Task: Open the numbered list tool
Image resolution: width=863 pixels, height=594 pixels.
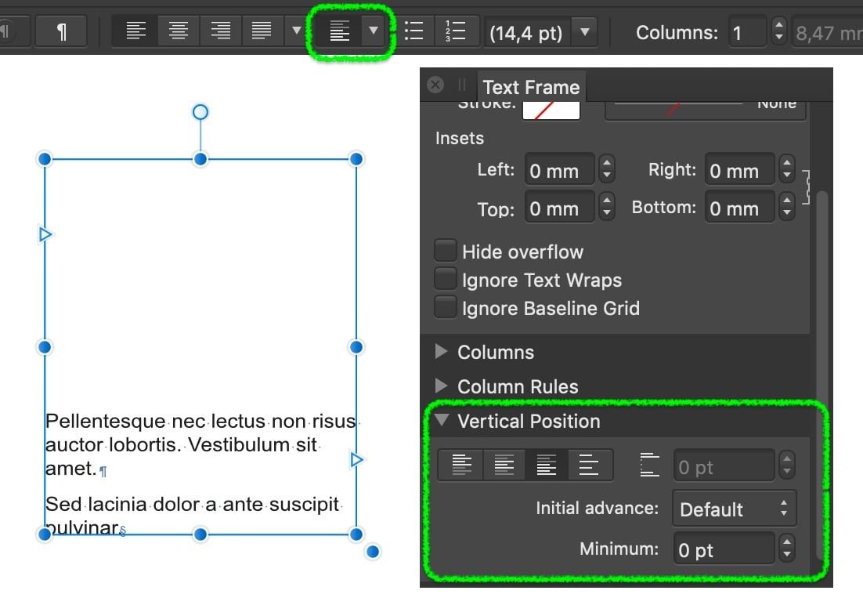Action: click(x=457, y=31)
